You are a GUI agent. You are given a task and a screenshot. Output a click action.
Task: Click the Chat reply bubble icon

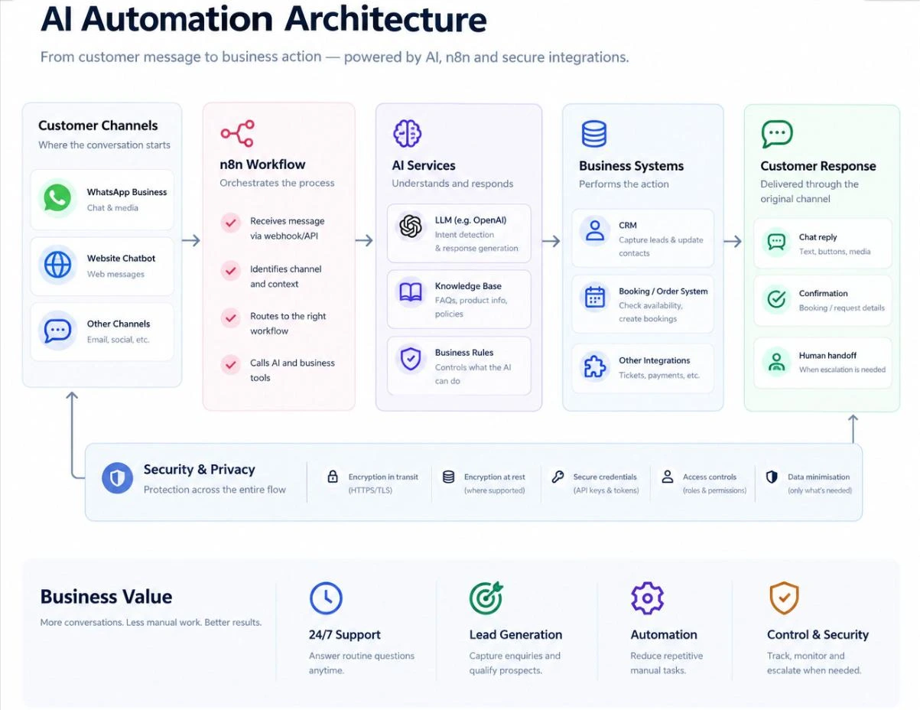[777, 243]
